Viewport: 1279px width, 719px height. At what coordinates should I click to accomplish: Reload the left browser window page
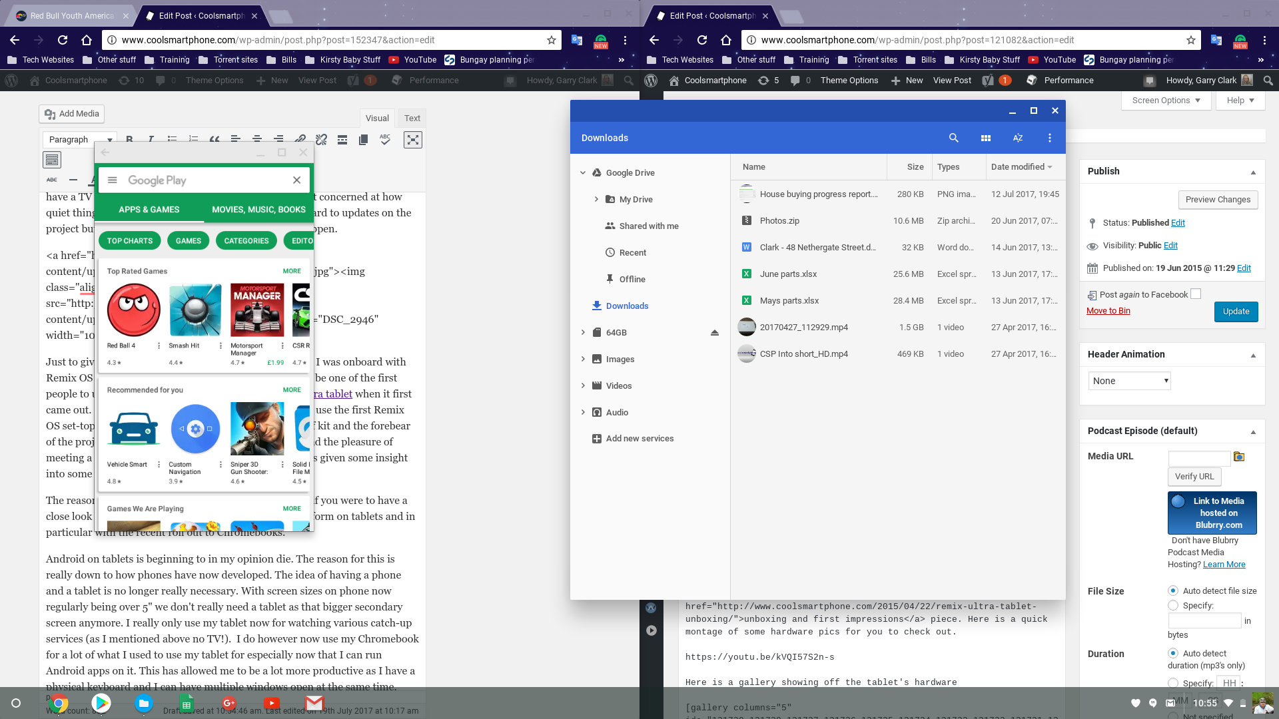pos(63,40)
